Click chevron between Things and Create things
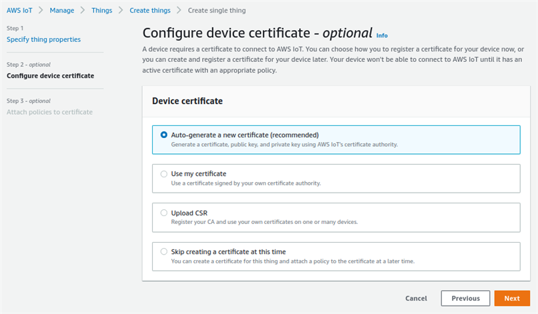This screenshot has width=538, height=314. click(x=121, y=11)
